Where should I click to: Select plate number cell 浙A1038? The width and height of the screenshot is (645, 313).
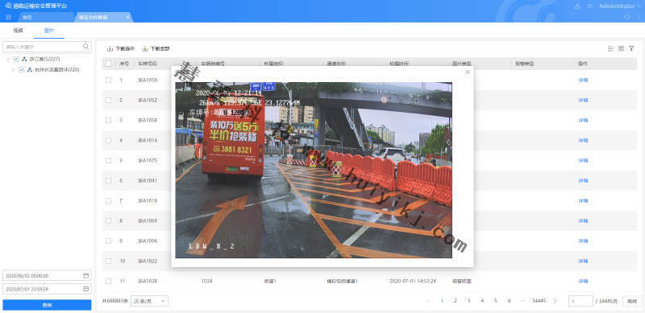point(148,282)
